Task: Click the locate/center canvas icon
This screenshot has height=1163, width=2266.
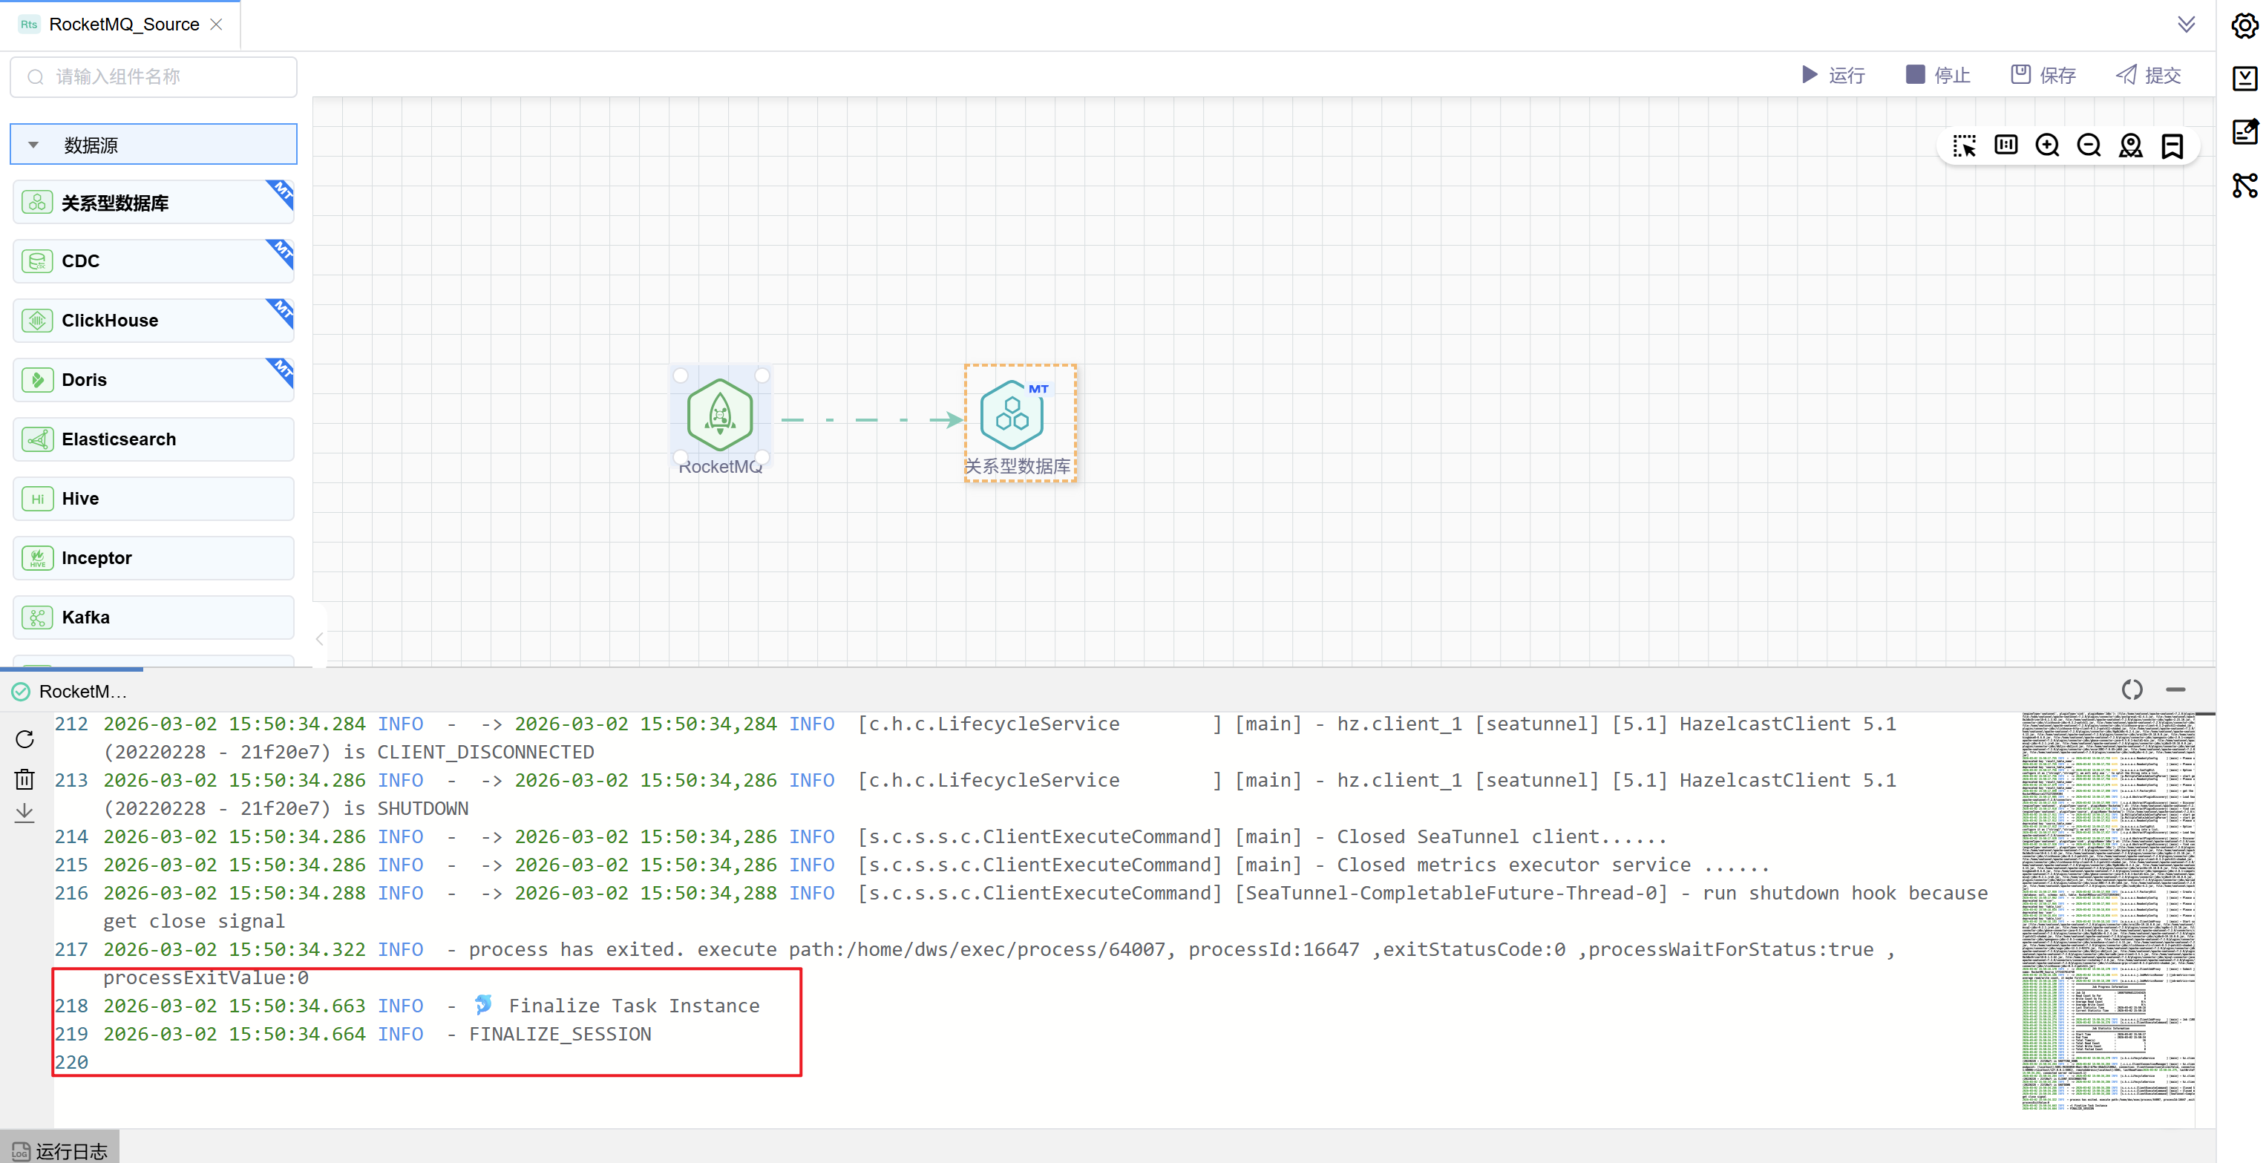Action: point(2129,145)
